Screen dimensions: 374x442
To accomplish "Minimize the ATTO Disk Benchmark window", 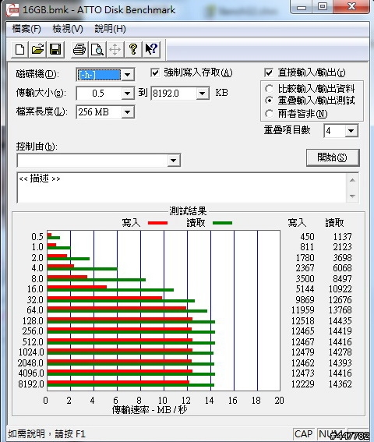I will pos(302,7).
